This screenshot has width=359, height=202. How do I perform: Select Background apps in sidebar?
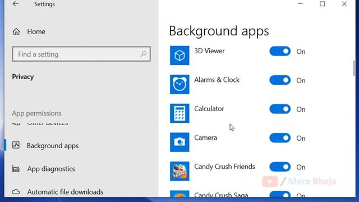click(x=53, y=146)
